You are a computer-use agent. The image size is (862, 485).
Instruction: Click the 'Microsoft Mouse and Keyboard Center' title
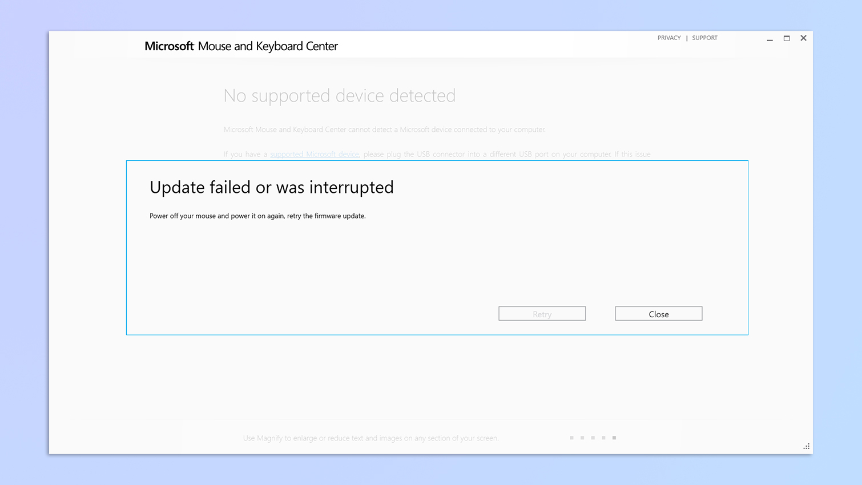pos(241,46)
